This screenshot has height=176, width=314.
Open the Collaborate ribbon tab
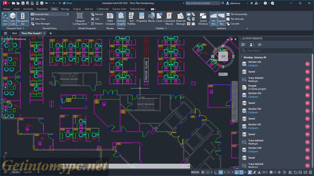102,9
